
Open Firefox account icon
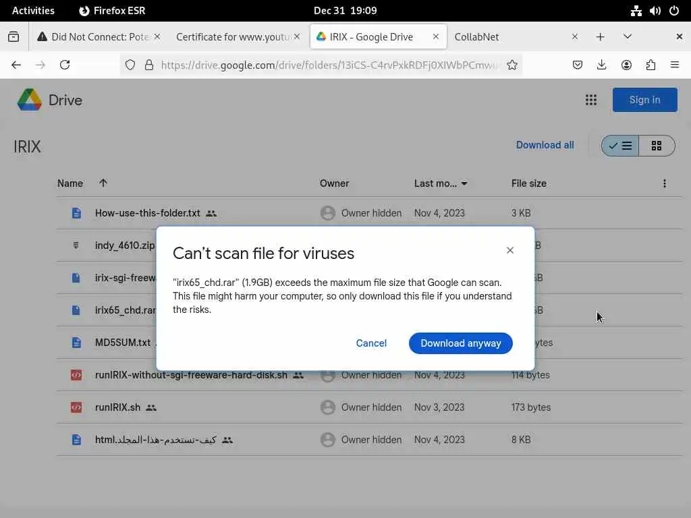626,65
